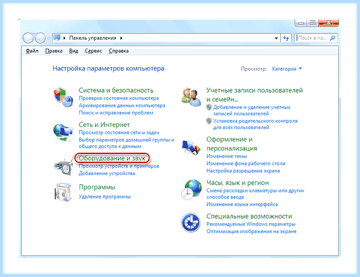This screenshot has width=360, height=277.
Task: Click Проверка состояния компьютера link
Action: [119, 98]
